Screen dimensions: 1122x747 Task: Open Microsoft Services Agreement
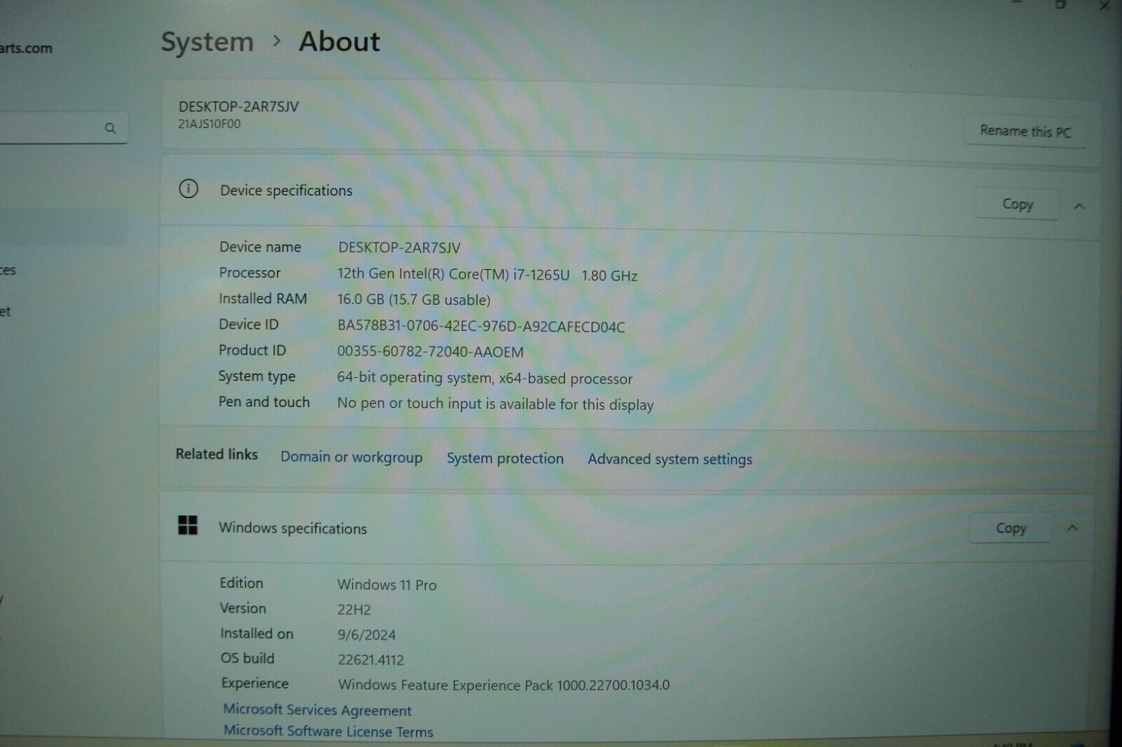[x=317, y=710]
